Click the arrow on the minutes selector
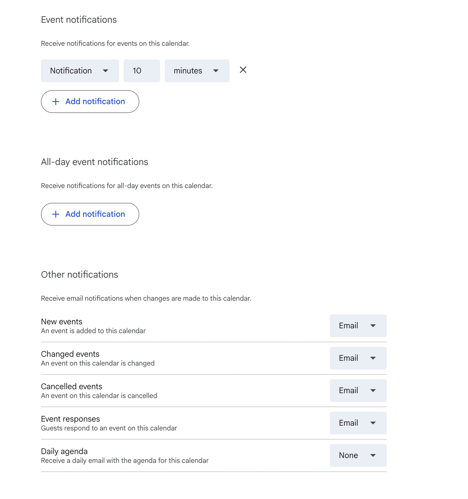This screenshot has width=468, height=499. point(216,71)
